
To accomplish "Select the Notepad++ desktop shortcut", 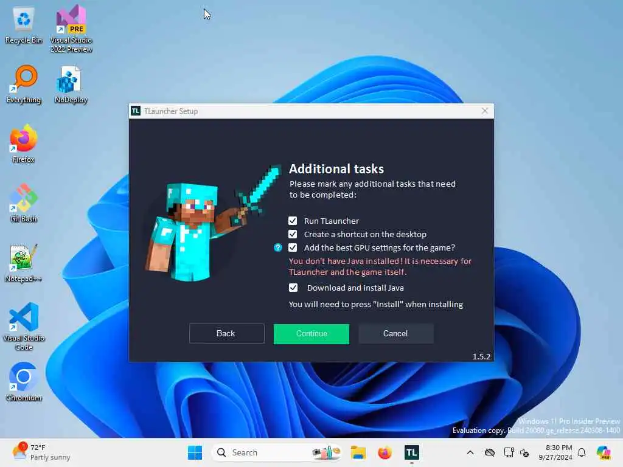I will tap(24, 263).
